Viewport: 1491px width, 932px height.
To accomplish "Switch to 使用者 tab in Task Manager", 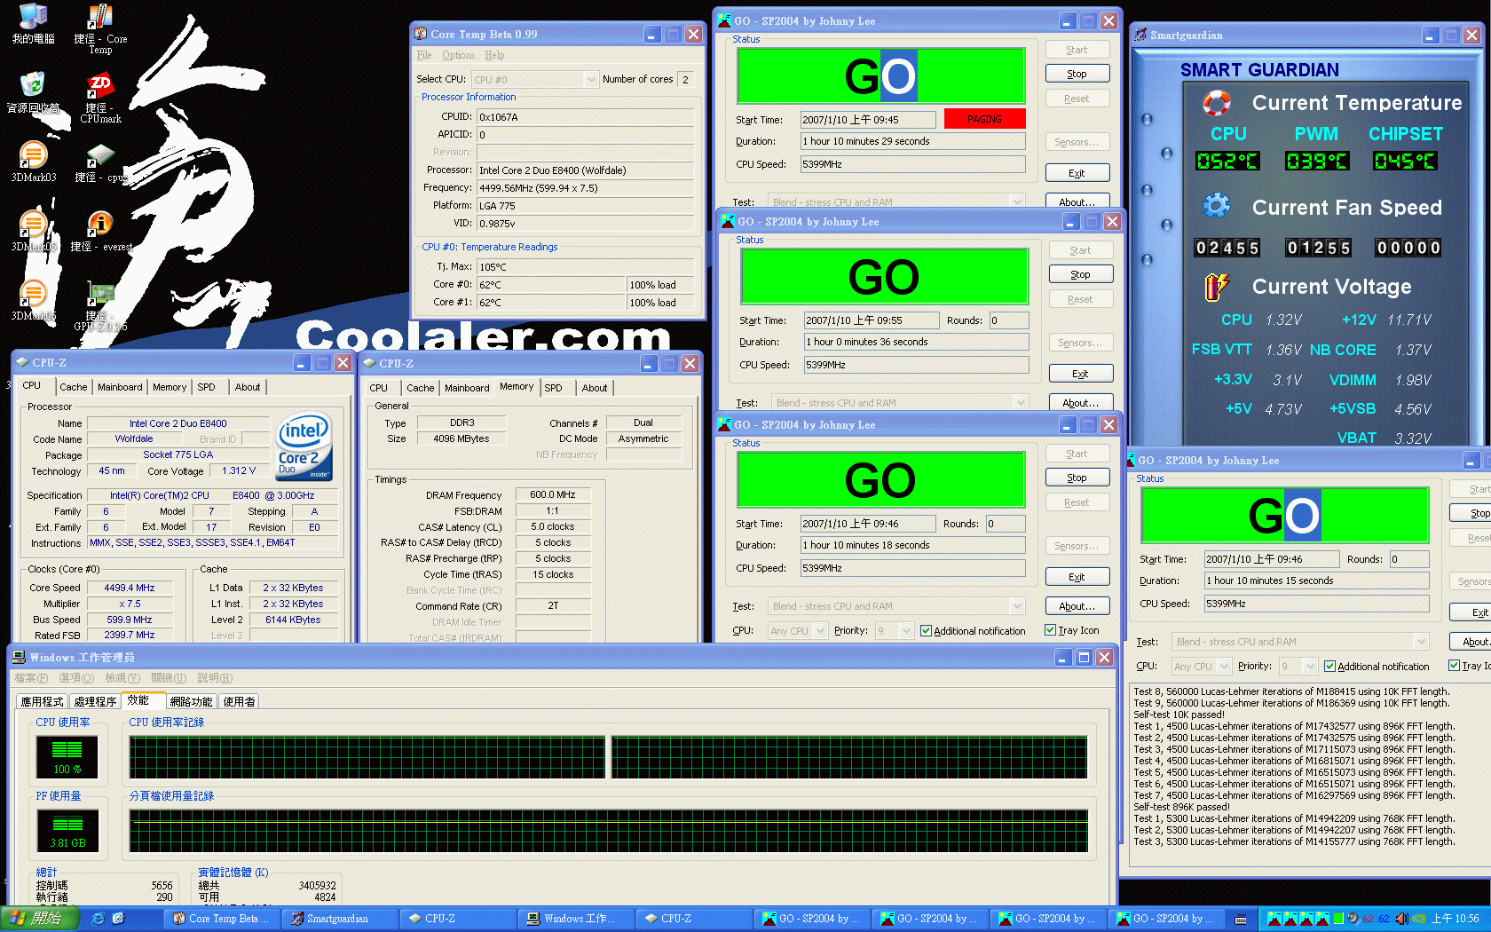I will click(239, 701).
